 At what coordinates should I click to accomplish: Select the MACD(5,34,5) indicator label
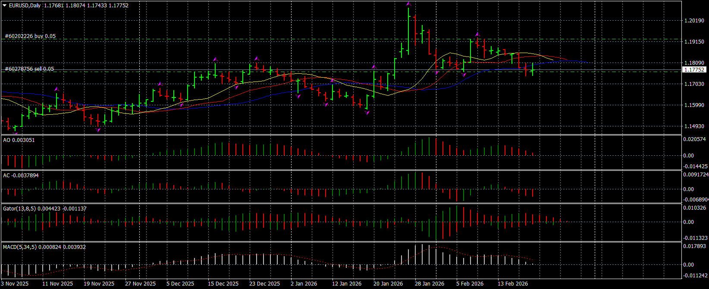click(x=44, y=247)
